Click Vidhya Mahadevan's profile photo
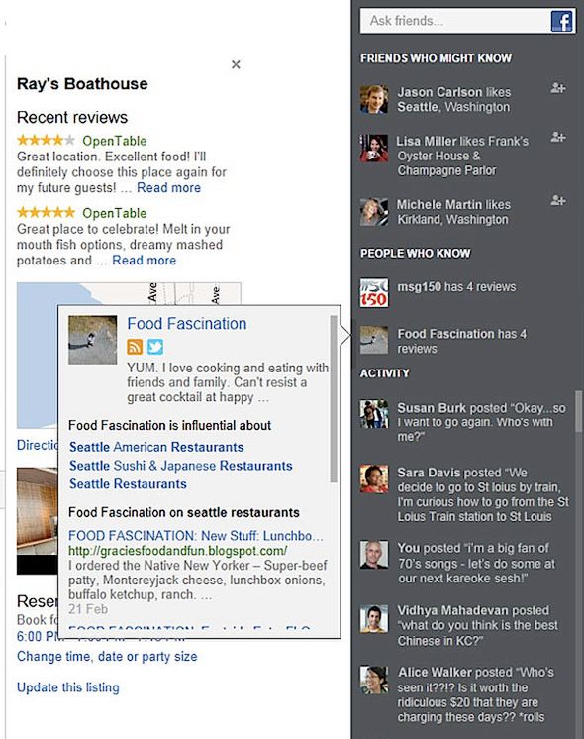 pyautogui.click(x=374, y=618)
